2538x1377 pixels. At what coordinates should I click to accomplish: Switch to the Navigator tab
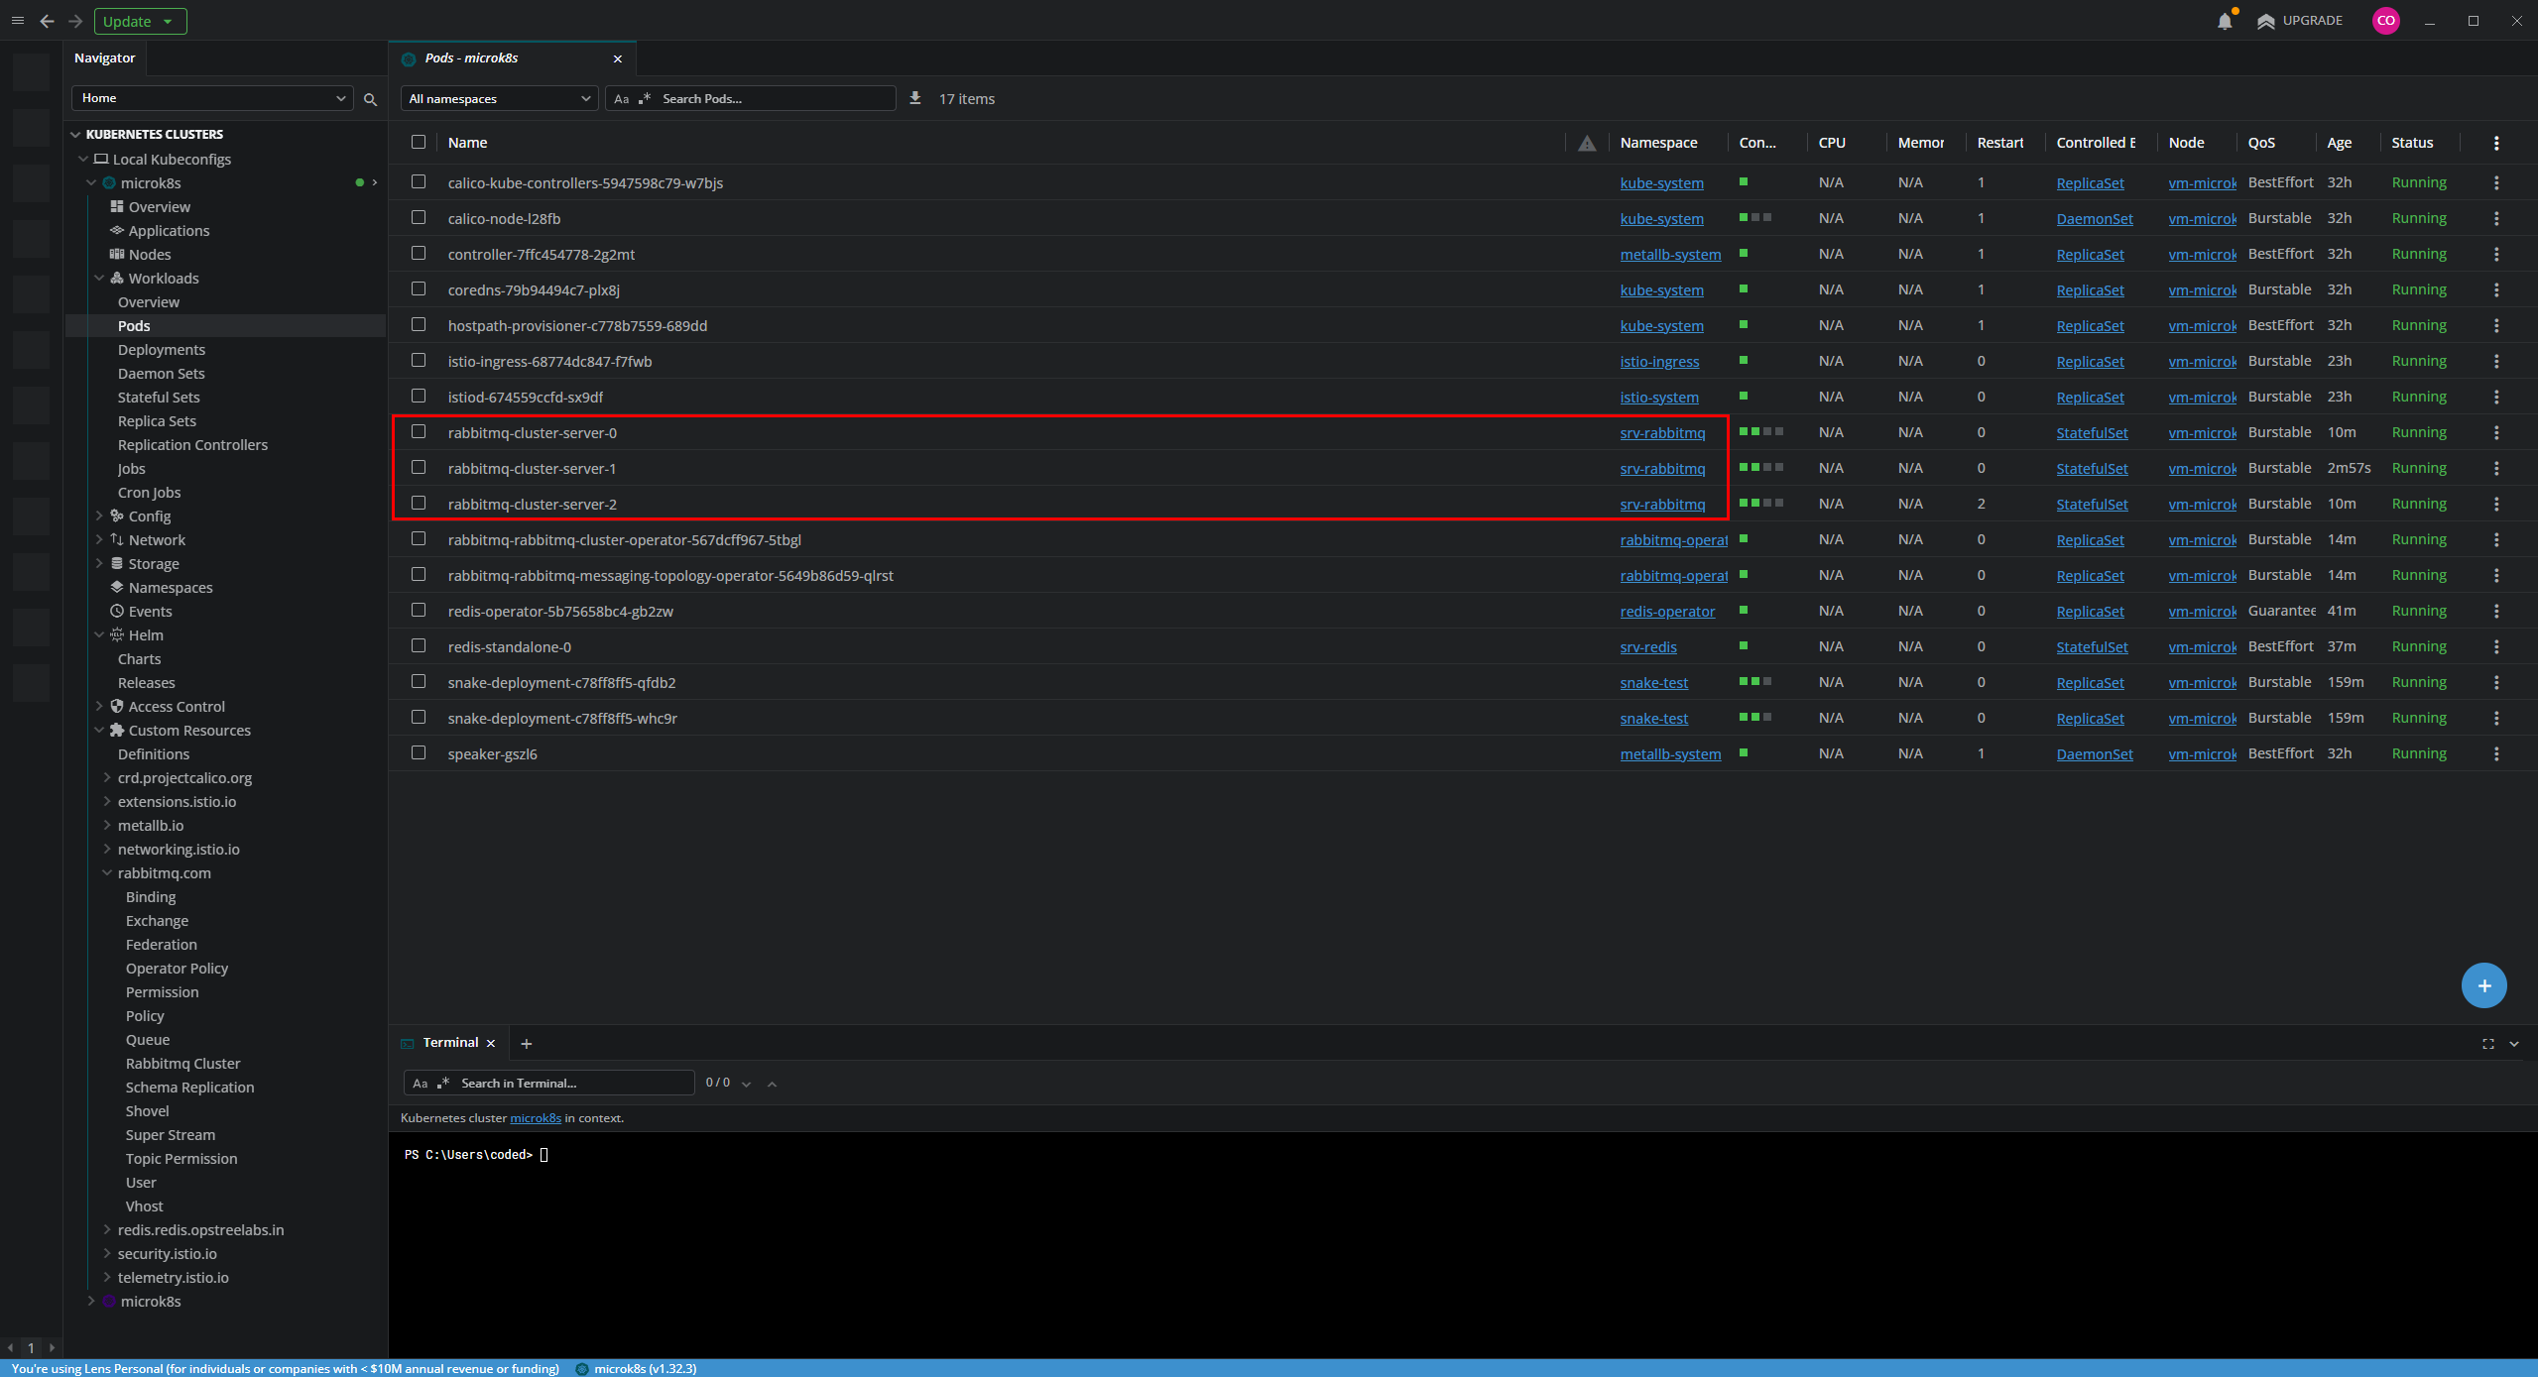(x=104, y=58)
